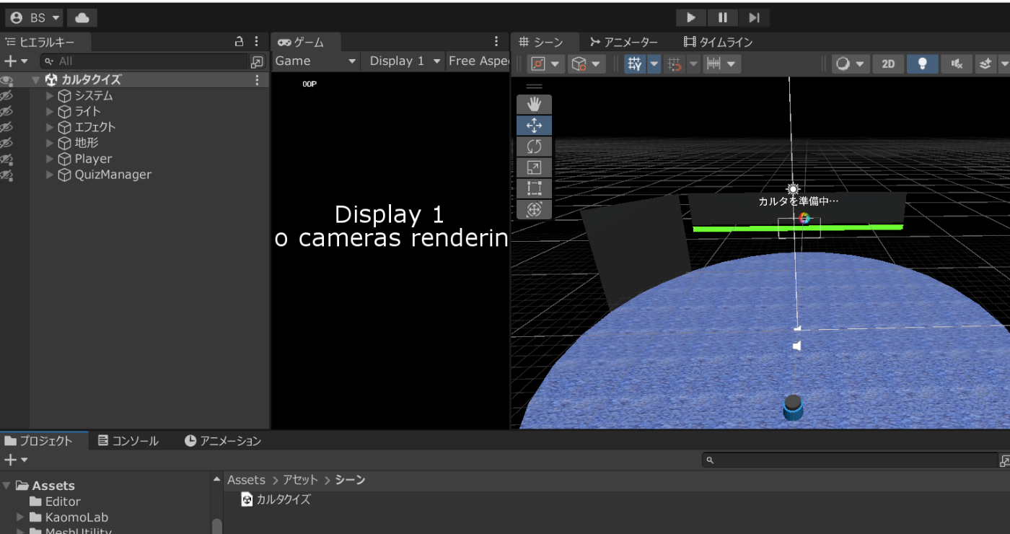Expand the Player object

(50, 159)
